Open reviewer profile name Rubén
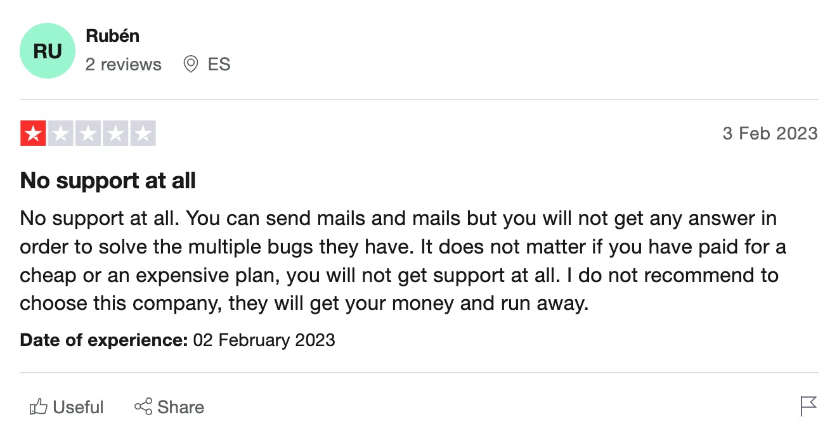The height and width of the screenshot is (431, 837). pyautogui.click(x=112, y=36)
